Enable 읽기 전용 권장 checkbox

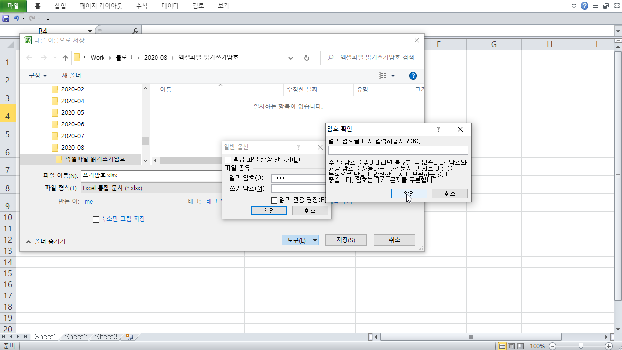pyautogui.click(x=275, y=200)
